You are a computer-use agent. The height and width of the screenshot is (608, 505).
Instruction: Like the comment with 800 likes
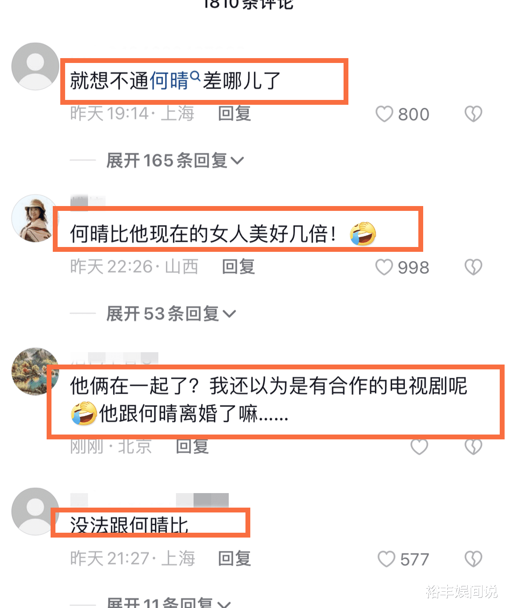384,114
